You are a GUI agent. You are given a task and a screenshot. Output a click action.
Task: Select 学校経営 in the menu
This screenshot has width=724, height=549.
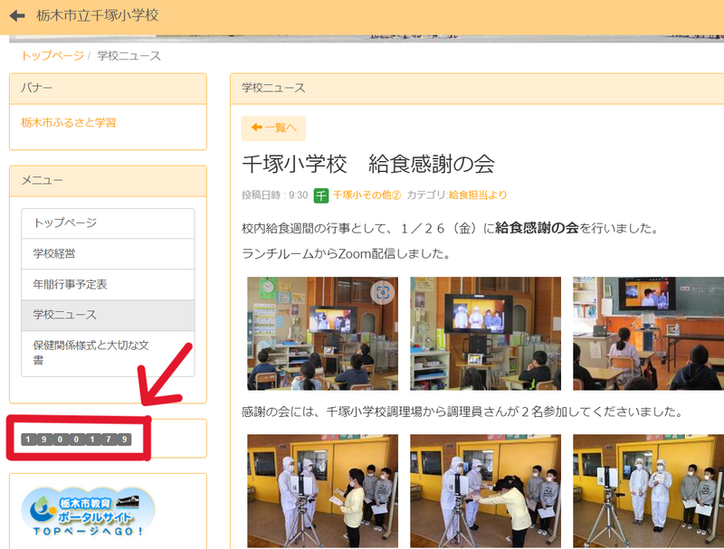(108, 254)
